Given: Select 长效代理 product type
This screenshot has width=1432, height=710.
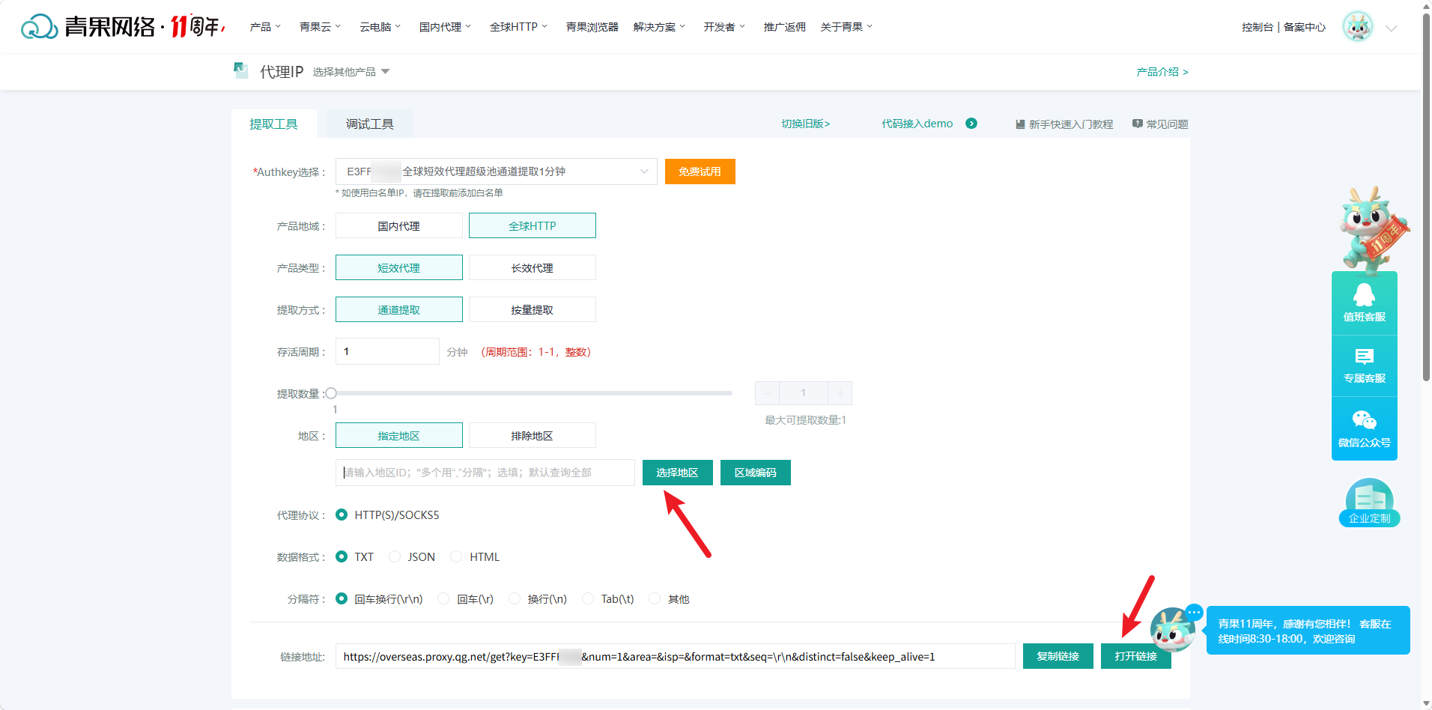Looking at the screenshot, I should 532,267.
